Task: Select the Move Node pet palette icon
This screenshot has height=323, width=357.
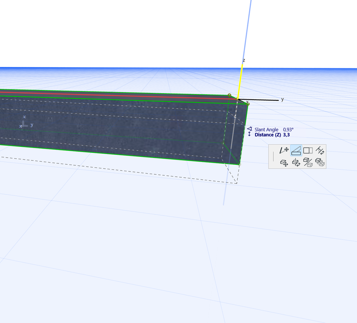Action: [x=284, y=150]
